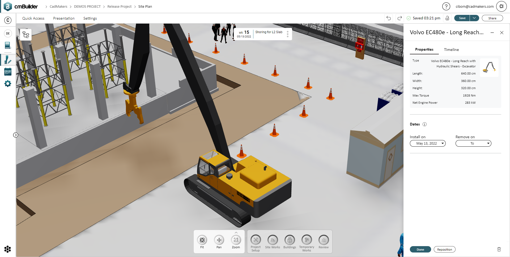Image resolution: width=510 pixels, height=257 pixels.
Task: Click the Save button
Action: pos(462,18)
